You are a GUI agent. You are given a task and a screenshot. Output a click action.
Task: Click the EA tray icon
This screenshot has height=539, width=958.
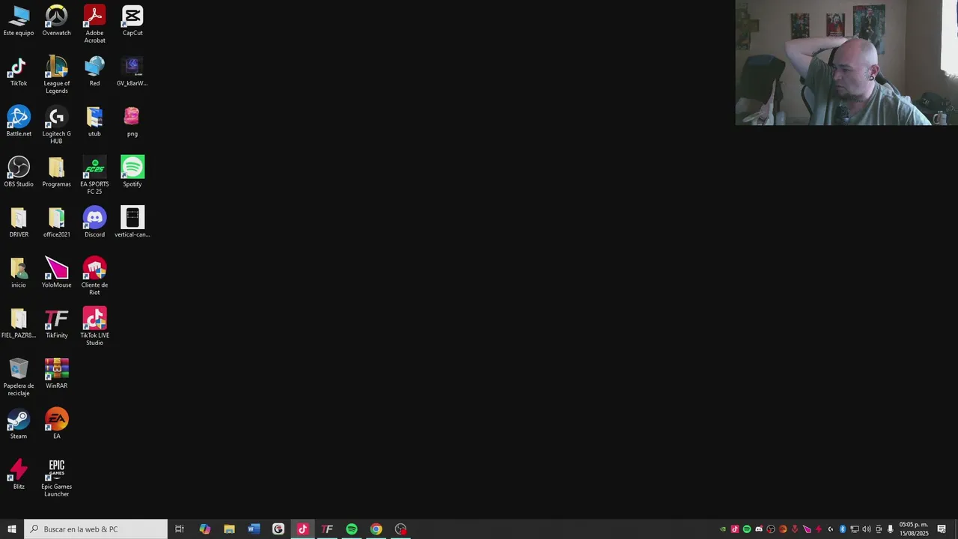click(x=783, y=529)
